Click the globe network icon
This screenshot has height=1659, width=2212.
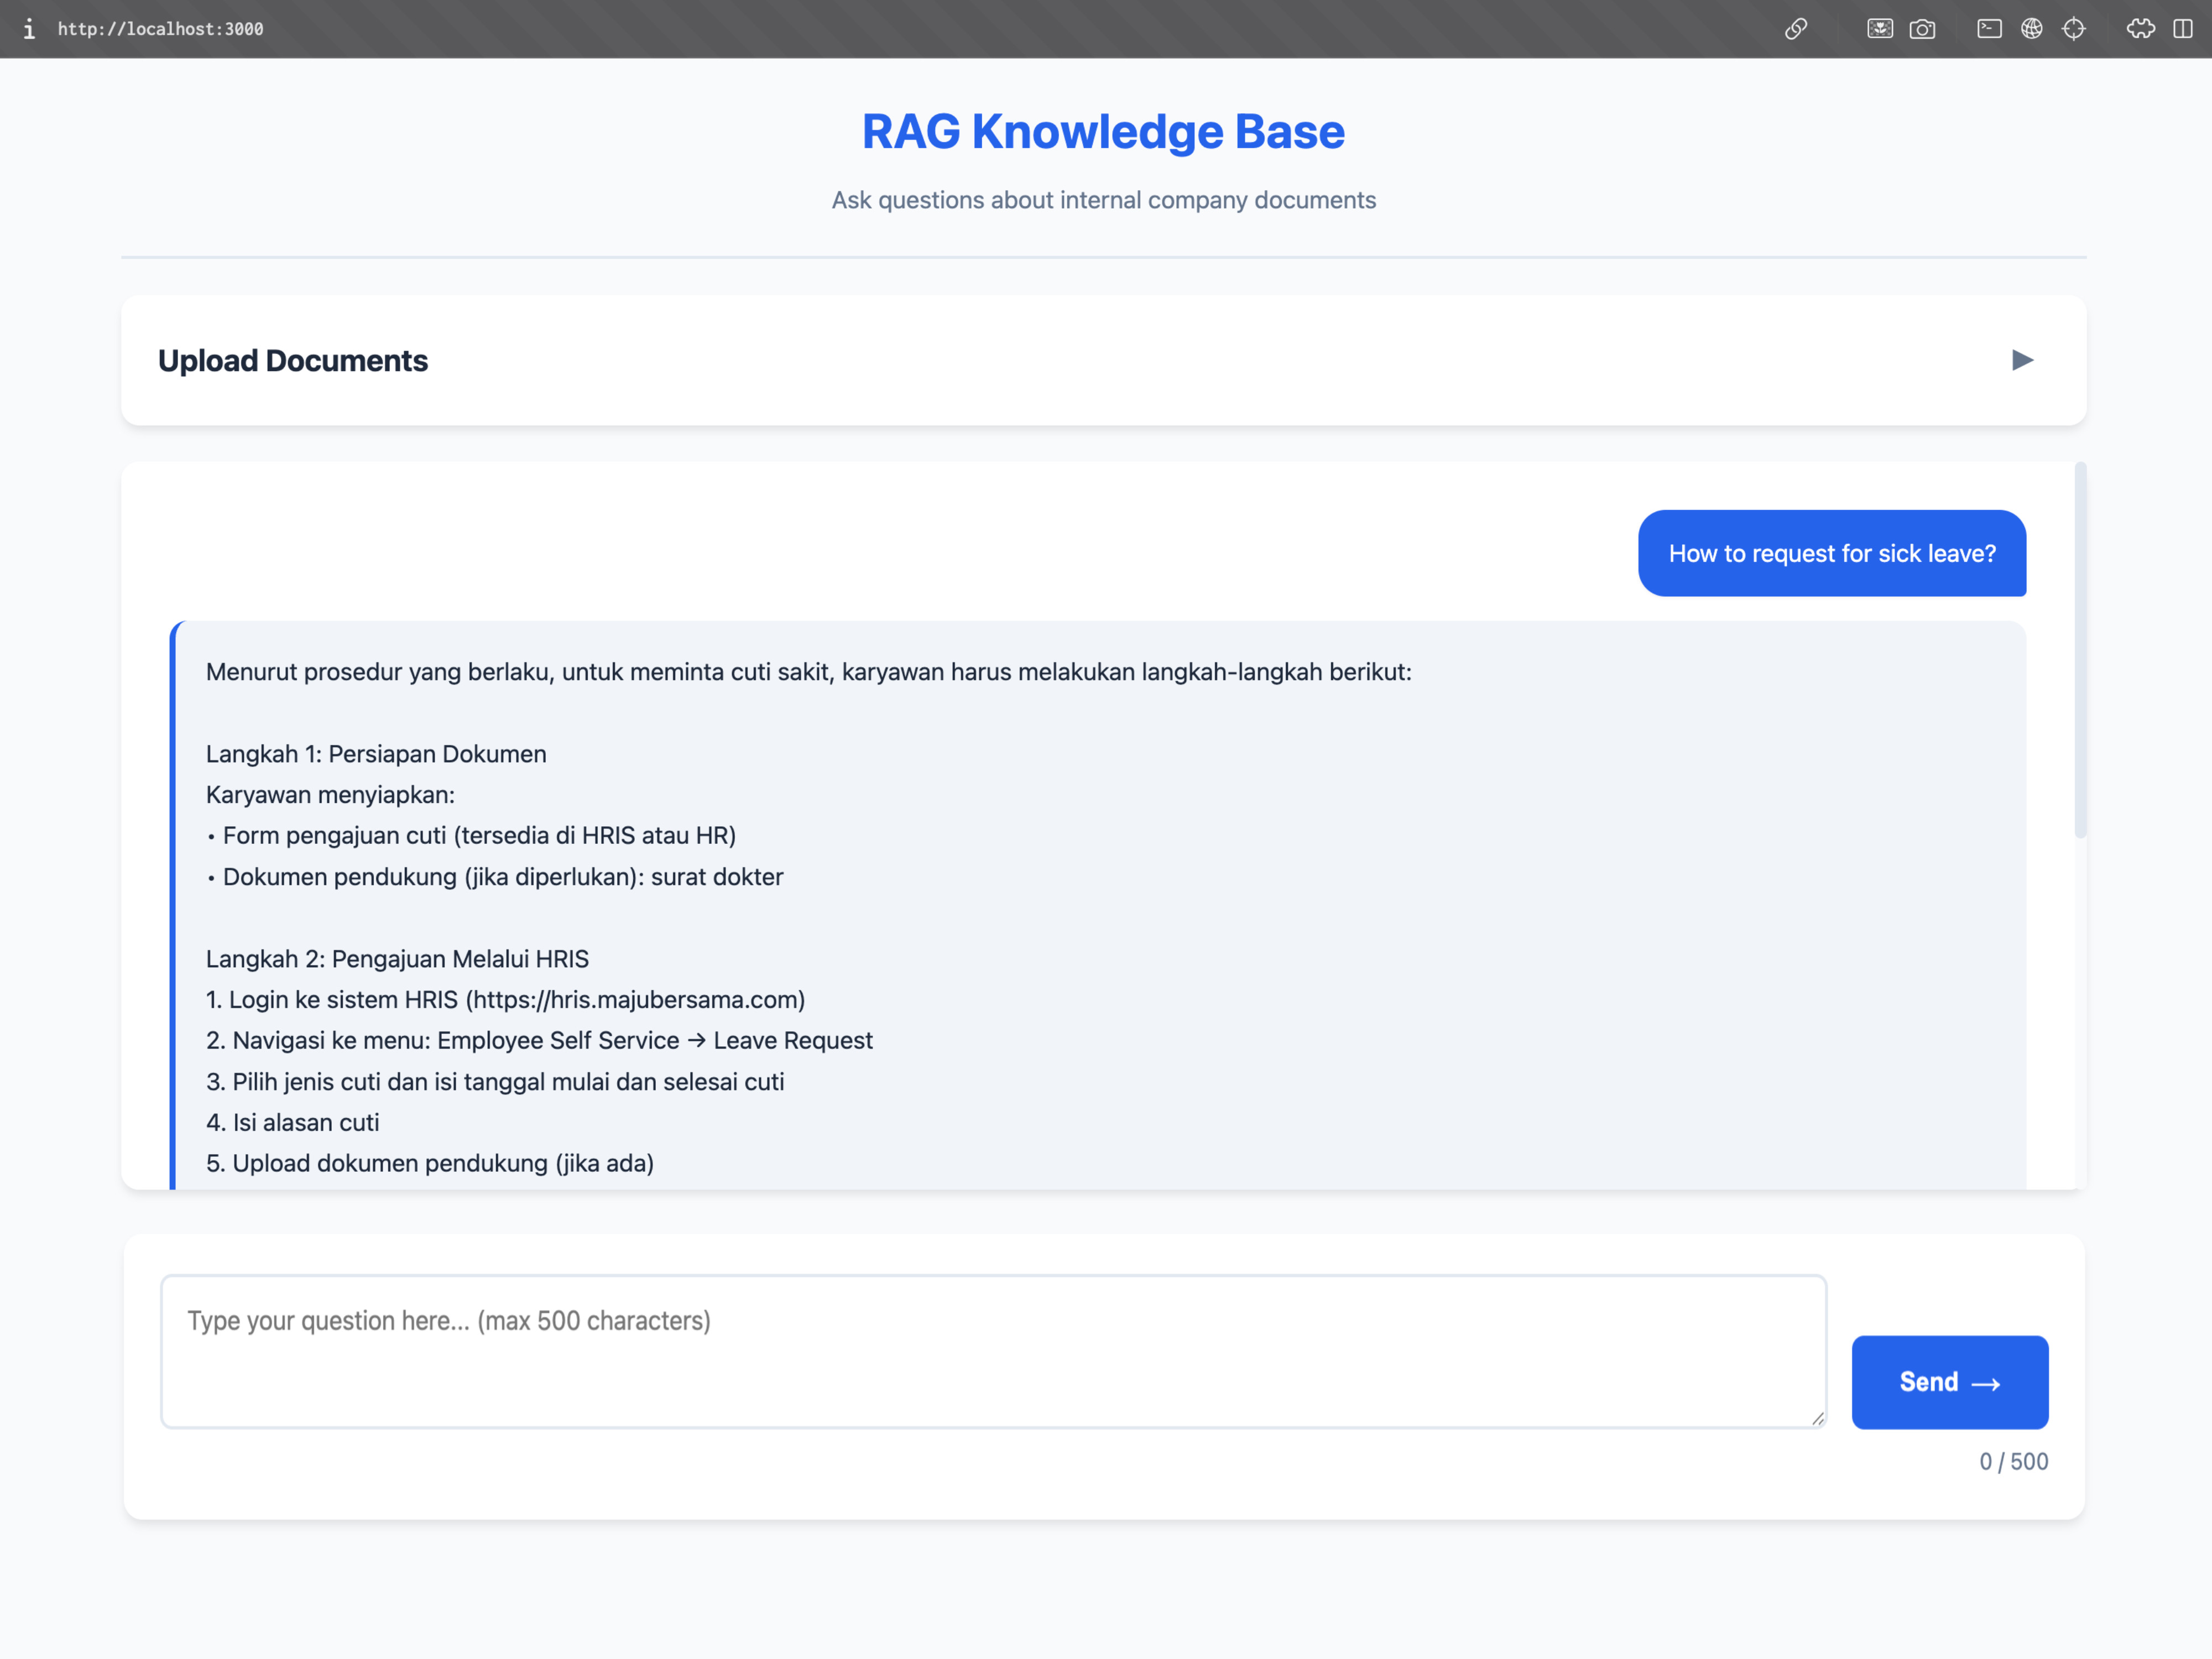click(2033, 29)
